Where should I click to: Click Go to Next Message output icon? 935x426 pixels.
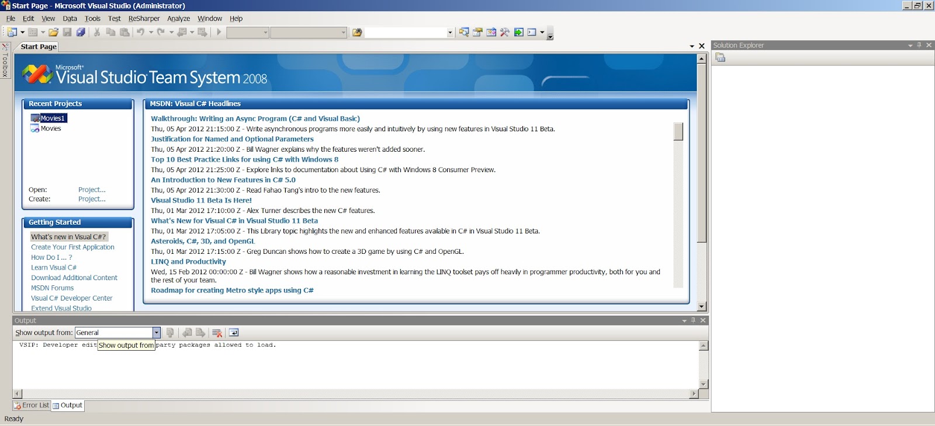click(x=200, y=333)
